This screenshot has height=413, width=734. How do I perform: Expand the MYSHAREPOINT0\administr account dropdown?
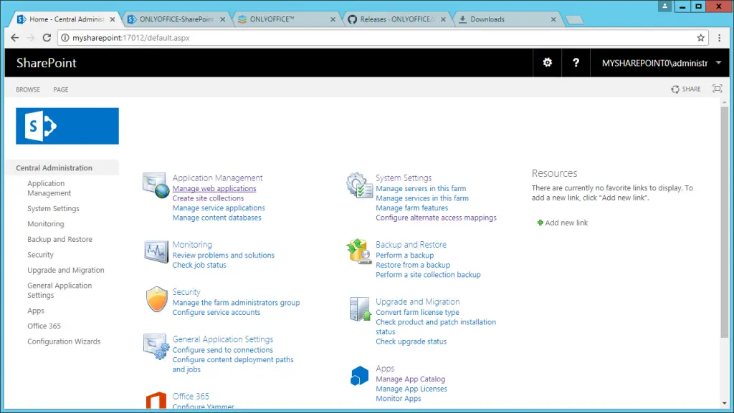click(x=718, y=62)
